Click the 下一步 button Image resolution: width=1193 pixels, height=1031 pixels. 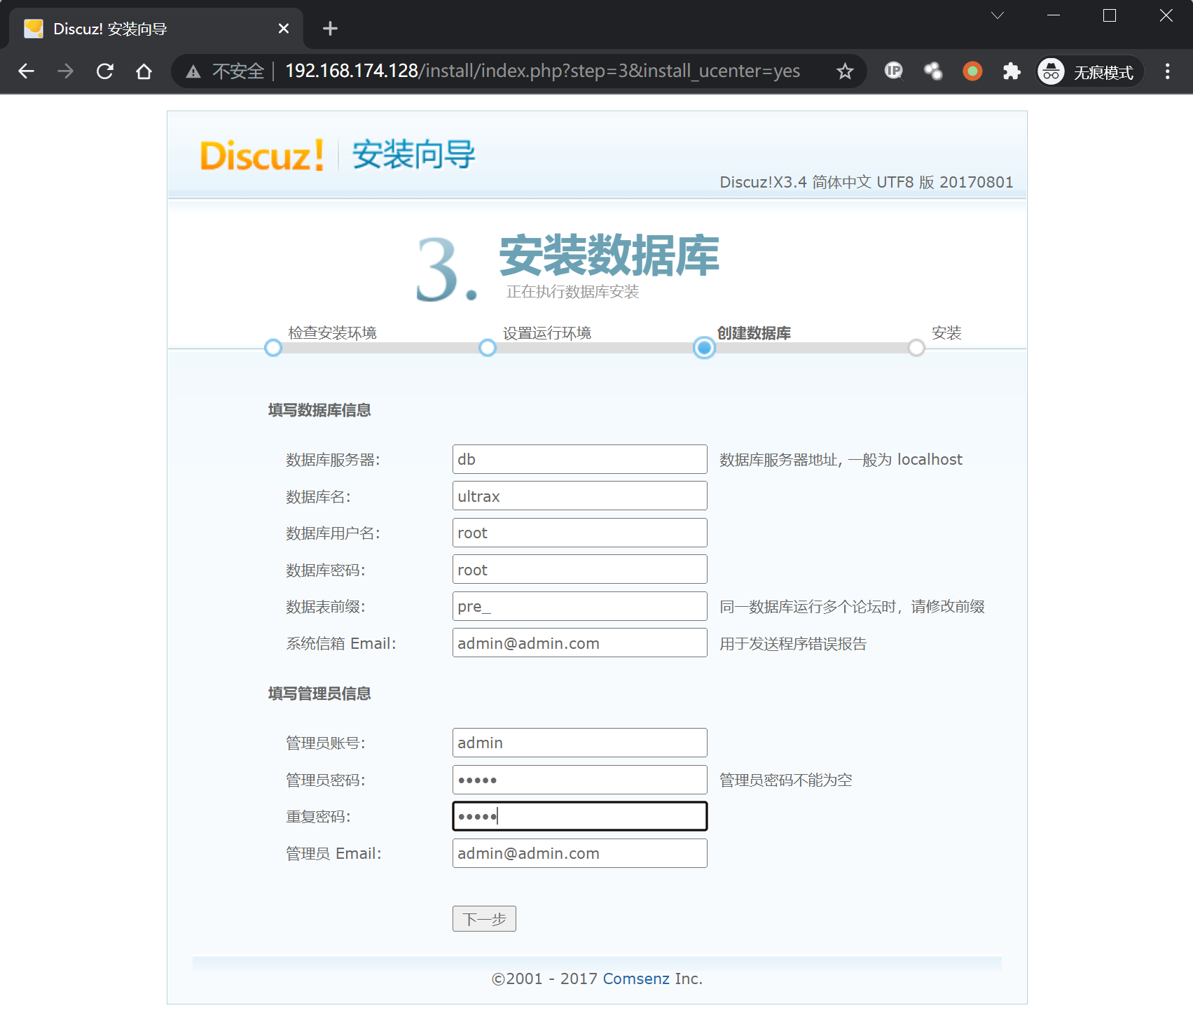[x=484, y=918]
